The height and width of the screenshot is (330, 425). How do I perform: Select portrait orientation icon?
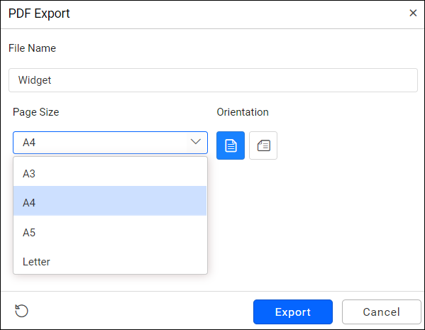tap(231, 145)
